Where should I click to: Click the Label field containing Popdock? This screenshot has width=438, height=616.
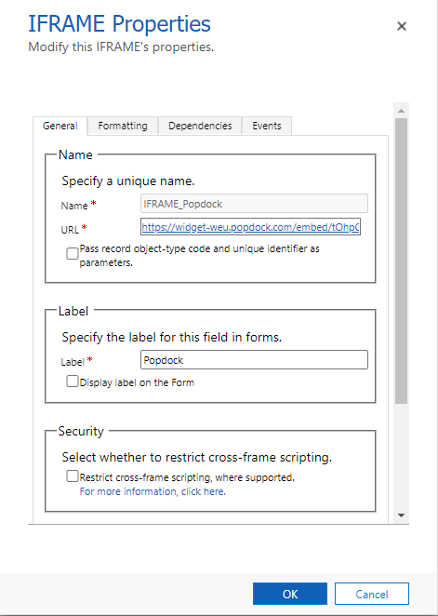[254, 360]
